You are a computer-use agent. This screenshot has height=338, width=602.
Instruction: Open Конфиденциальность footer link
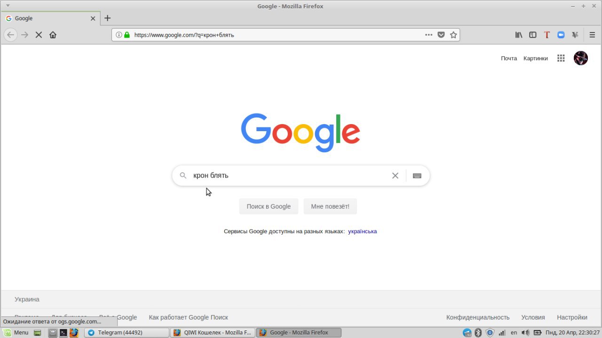[478, 317]
